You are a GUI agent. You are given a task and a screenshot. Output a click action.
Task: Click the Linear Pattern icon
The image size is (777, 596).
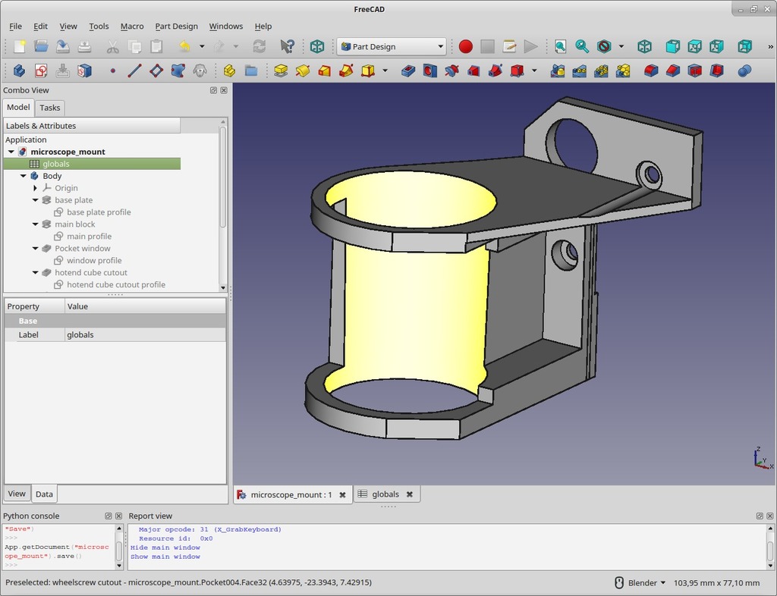pos(579,71)
